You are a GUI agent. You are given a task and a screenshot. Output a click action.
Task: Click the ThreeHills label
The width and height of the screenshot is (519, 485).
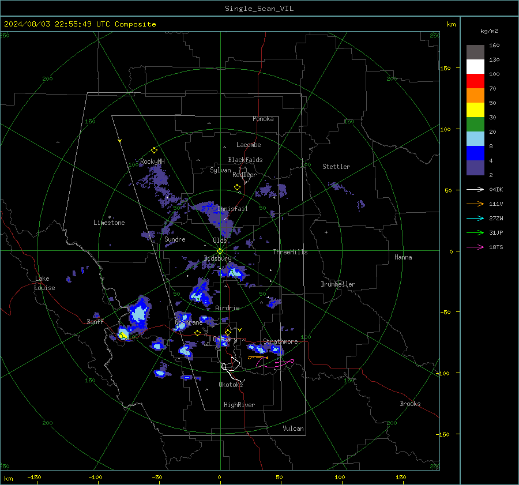click(290, 252)
